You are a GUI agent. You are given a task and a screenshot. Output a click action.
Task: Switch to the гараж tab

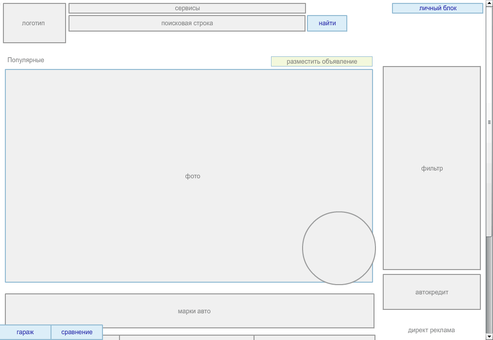(25, 332)
